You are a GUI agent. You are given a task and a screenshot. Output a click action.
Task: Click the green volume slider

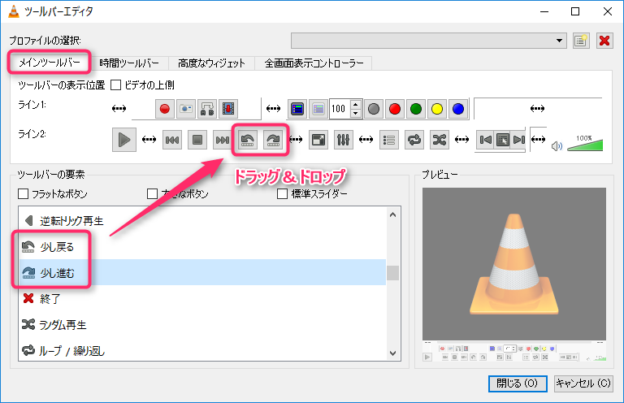tap(585, 145)
